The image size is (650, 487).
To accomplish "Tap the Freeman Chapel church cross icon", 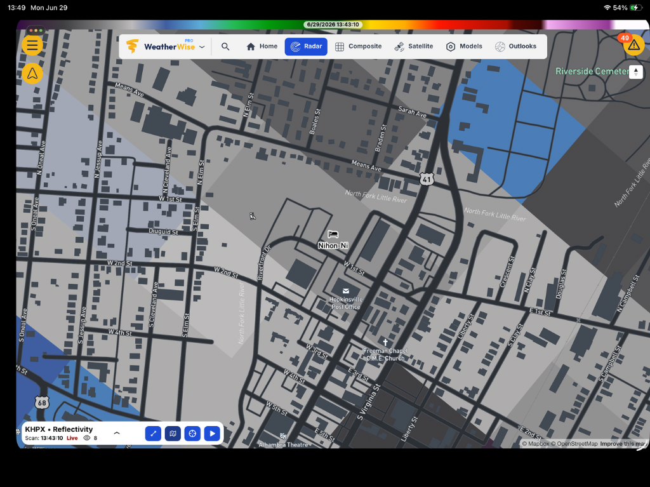I will pyautogui.click(x=385, y=342).
